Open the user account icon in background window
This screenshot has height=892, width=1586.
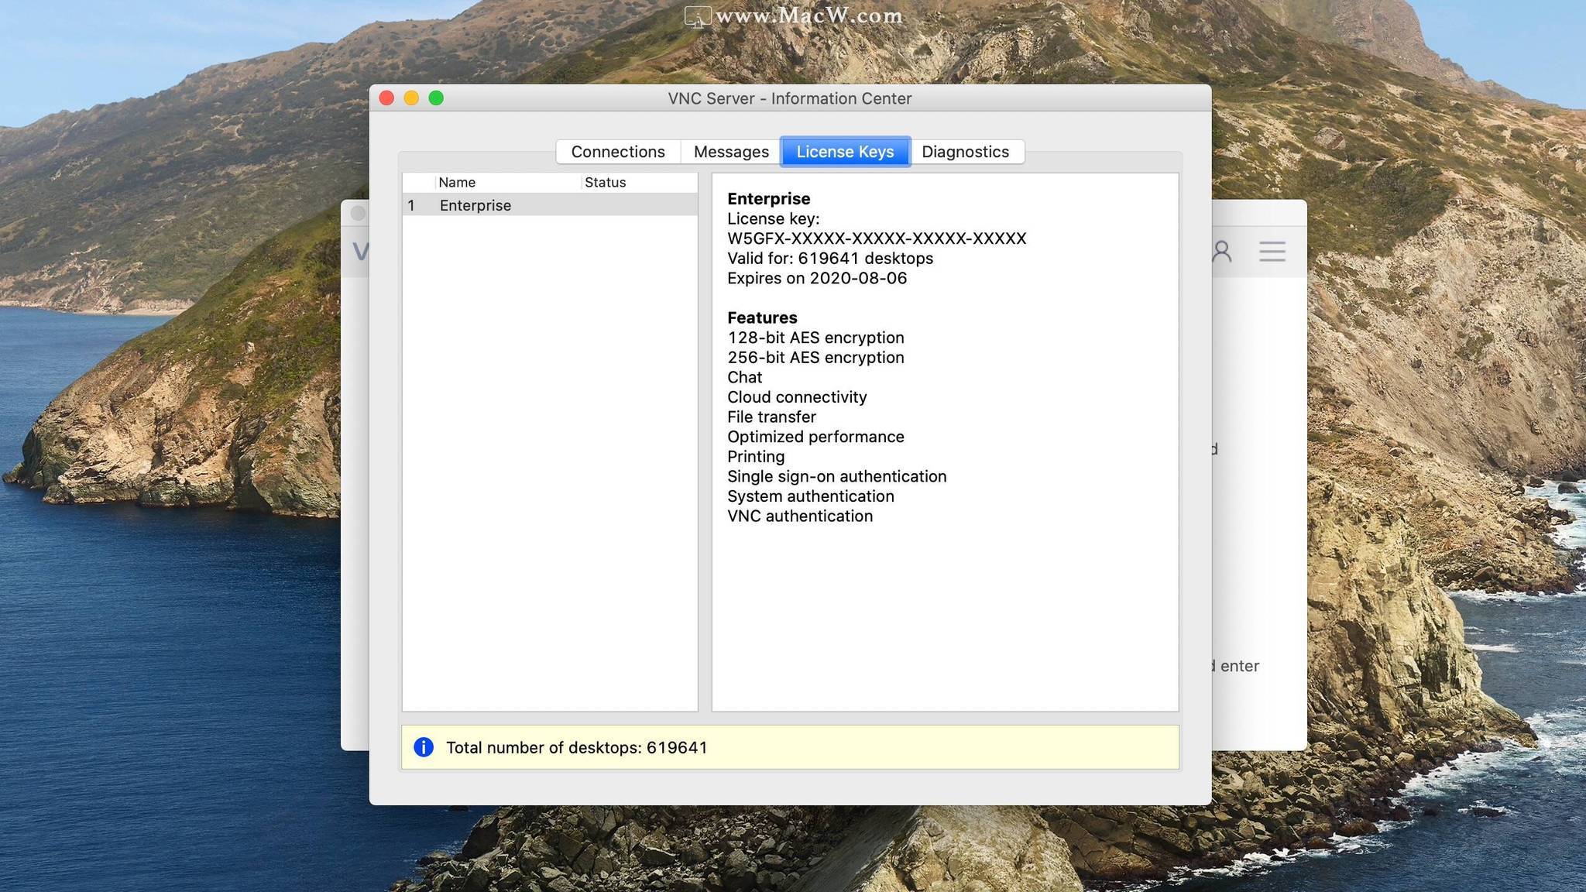point(1222,252)
